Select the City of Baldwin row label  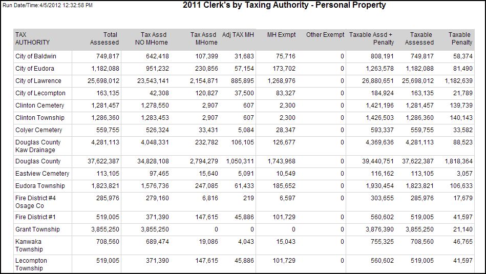[36, 56]
